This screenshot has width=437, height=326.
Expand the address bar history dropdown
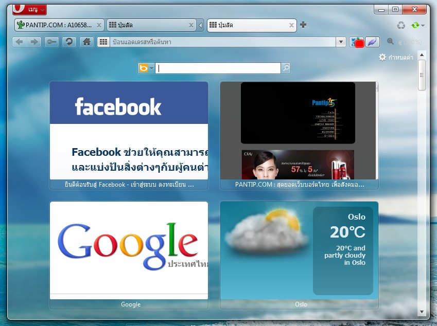coord(341,42)
